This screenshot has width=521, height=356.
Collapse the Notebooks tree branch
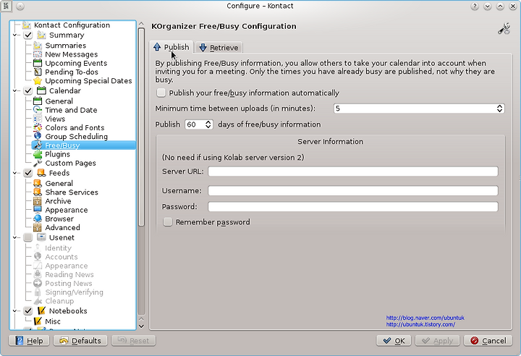click(x=14, y=311)
